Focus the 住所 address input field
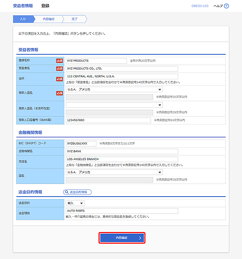242x259 pixels. (x=121, y=76)
